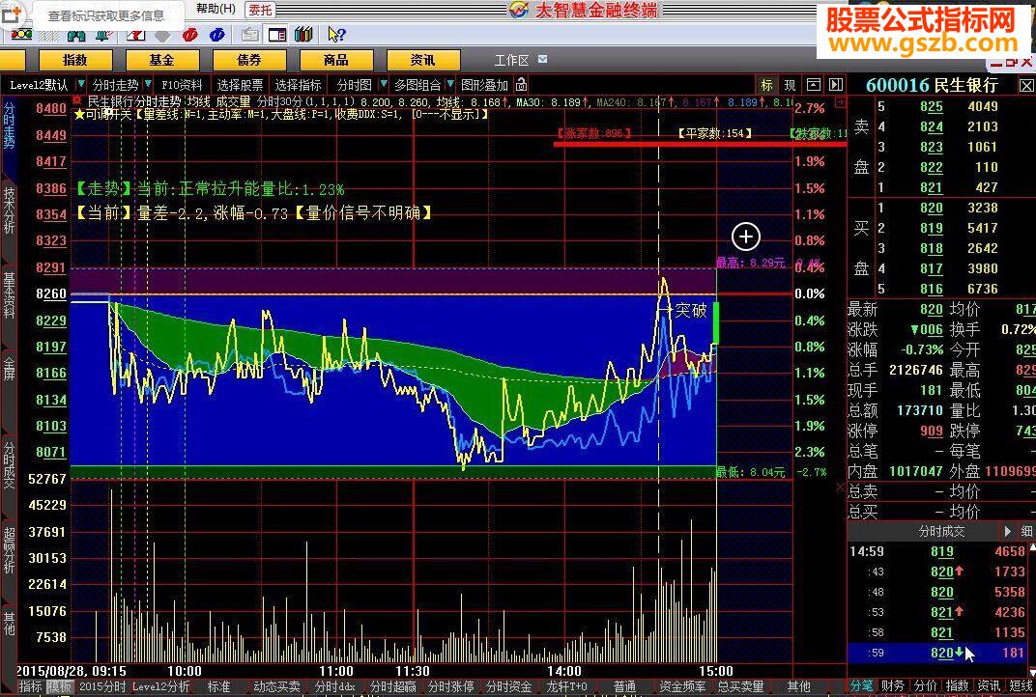Screen dimensions: 1036x697
Task: Click the red round info icon
Action: click(x=190, y=35)
